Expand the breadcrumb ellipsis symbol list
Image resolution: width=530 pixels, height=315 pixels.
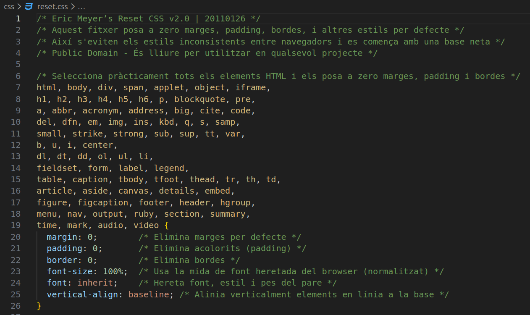click(81, 7)
